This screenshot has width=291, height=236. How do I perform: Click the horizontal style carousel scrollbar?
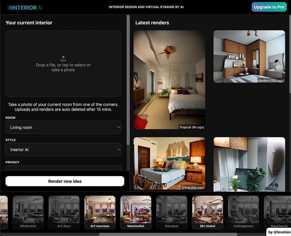point(168,234)
